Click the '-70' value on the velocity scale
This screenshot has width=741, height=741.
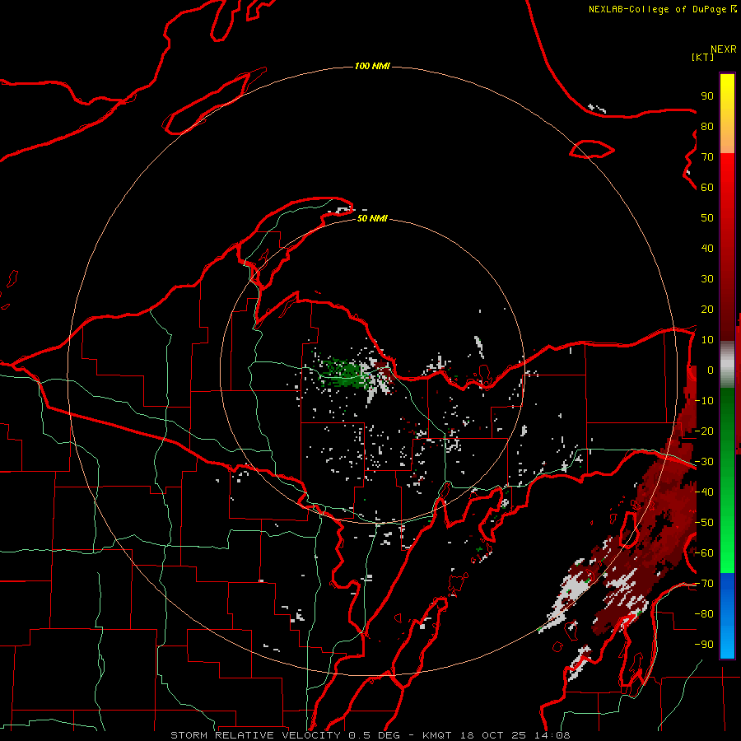point(704,584)
